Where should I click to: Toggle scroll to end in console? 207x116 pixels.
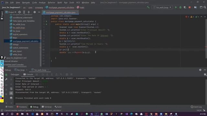[x=11, y=93]
